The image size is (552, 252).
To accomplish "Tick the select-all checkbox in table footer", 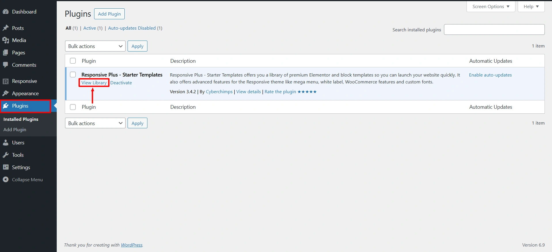I will coord(73,107).
